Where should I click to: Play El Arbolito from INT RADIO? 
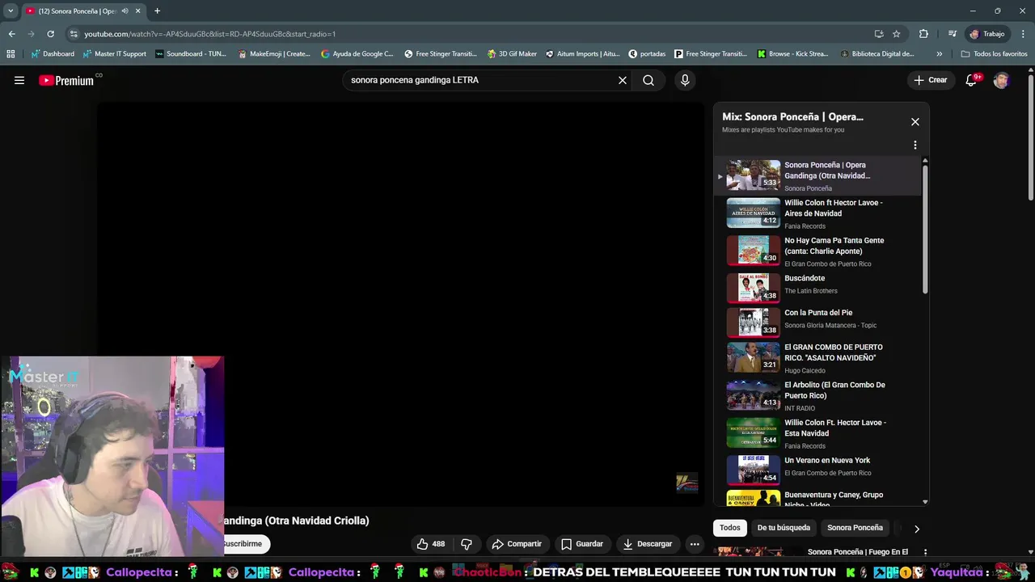tap(817, 396)
